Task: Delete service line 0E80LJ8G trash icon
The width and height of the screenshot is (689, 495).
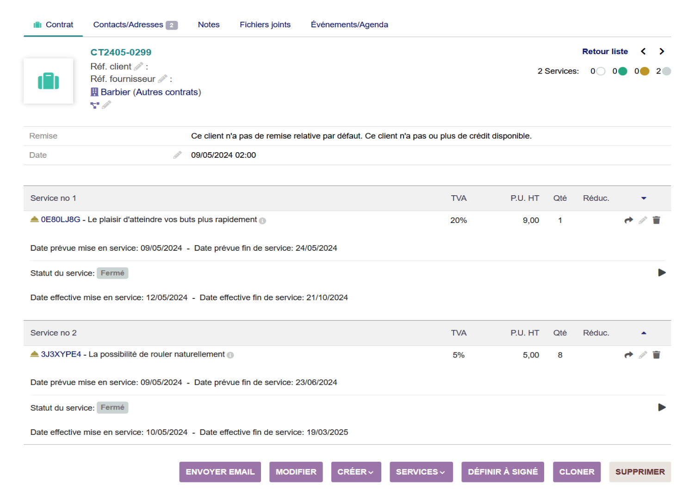Action: [656, 220]
